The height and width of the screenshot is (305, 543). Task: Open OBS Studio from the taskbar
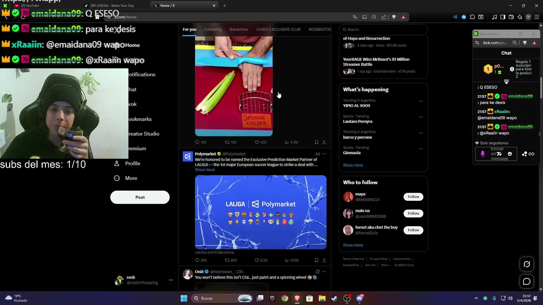click(347, 298)
